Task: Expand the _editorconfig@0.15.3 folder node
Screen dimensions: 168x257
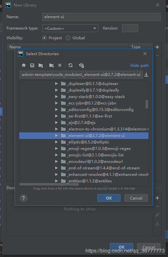Action: point(57,109)
